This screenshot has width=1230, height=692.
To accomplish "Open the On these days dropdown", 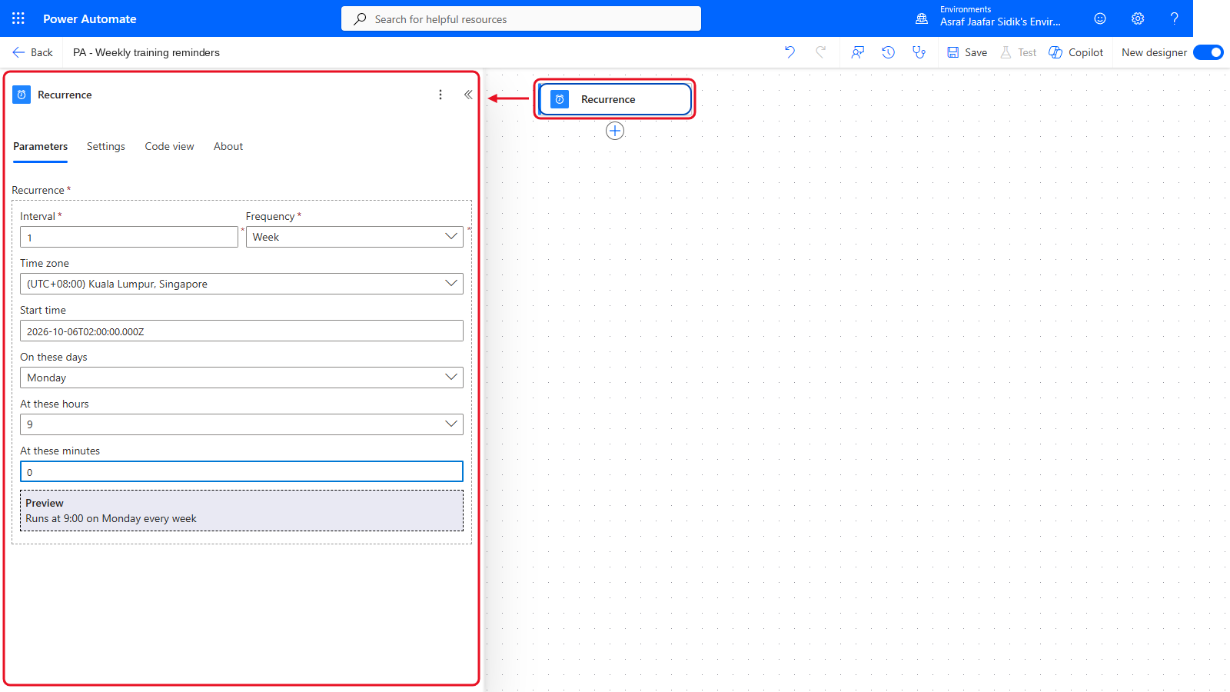I will pos(241,378).
